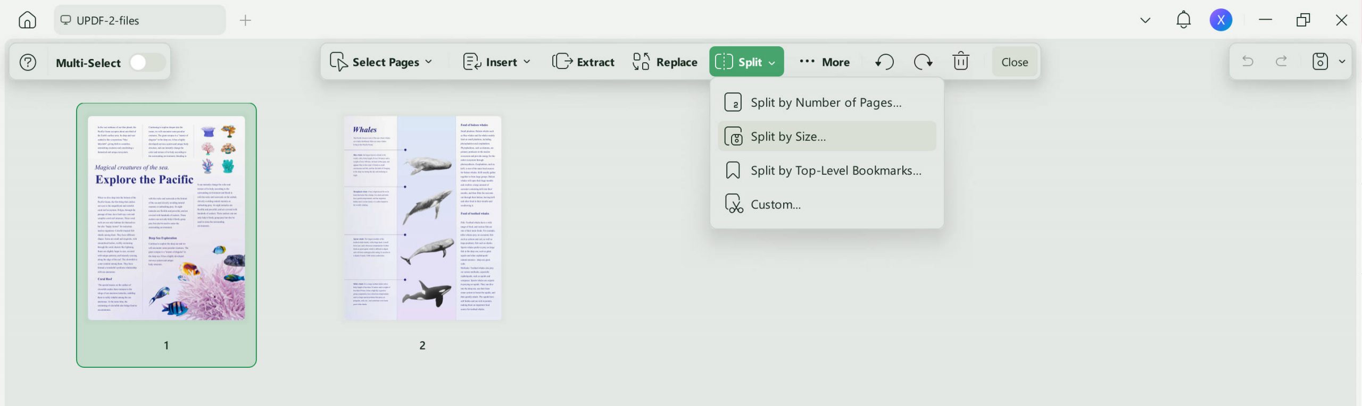1362x406 pixels.
Task: Click the Split by Size icon
Action: coord(733,137)
